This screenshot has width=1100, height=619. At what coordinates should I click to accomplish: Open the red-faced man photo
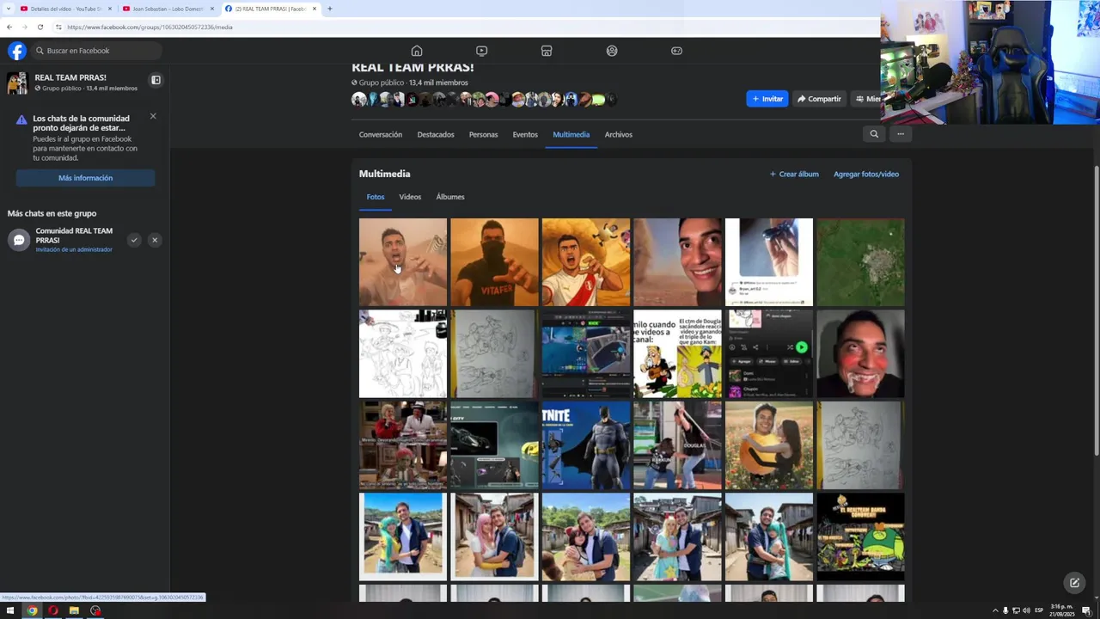pos(860,353)
